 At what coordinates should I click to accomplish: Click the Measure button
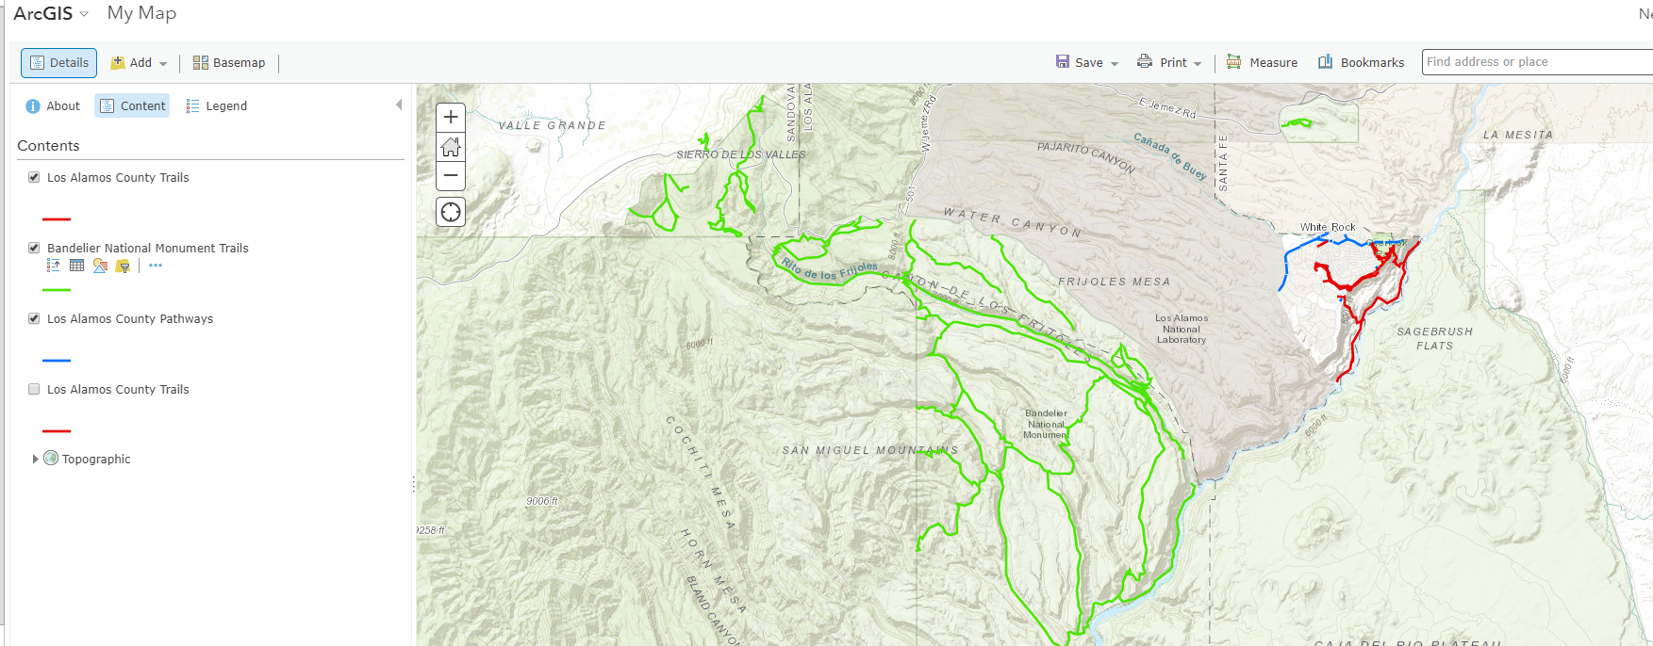pos(1262,63)
